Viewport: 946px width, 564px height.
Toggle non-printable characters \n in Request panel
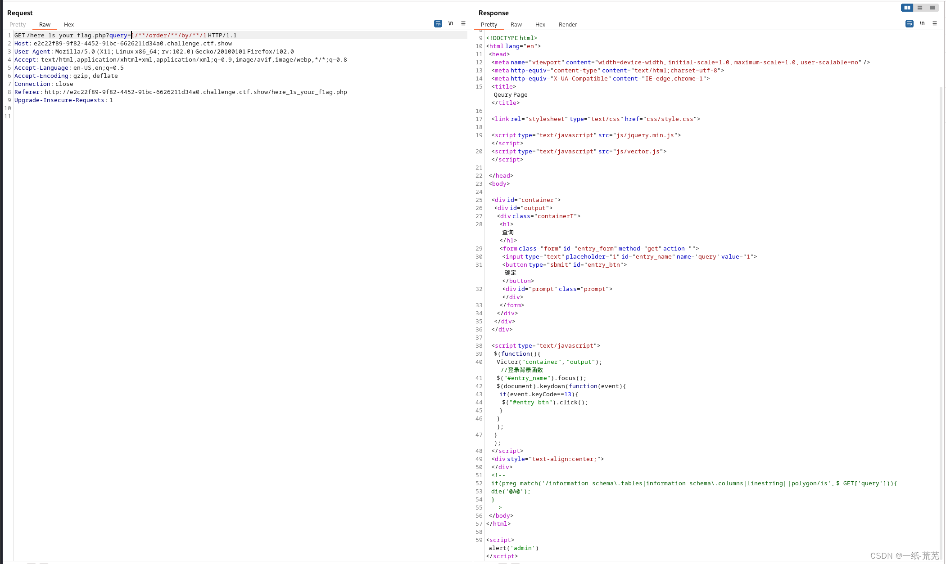(451, 23)
